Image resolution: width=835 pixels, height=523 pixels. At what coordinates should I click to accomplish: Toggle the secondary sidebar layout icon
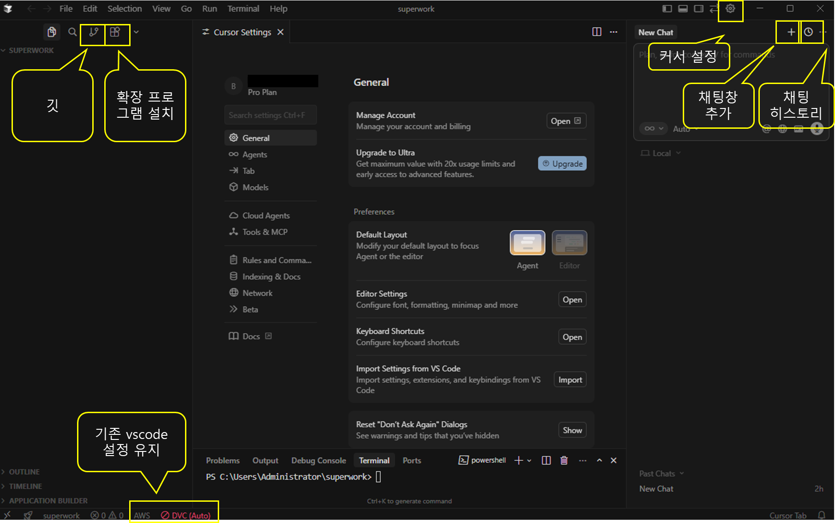pos(698,8)
